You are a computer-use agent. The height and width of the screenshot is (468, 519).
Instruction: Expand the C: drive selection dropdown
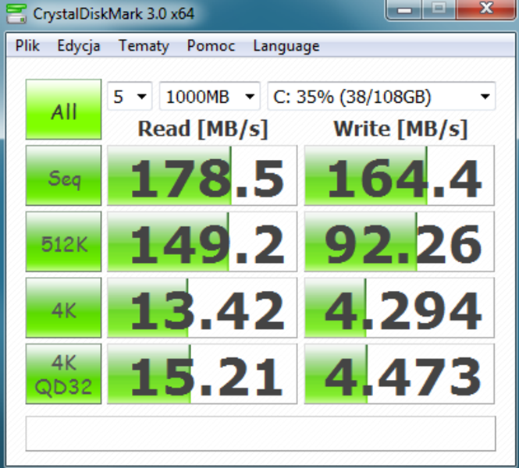click(x=382, y=96)
